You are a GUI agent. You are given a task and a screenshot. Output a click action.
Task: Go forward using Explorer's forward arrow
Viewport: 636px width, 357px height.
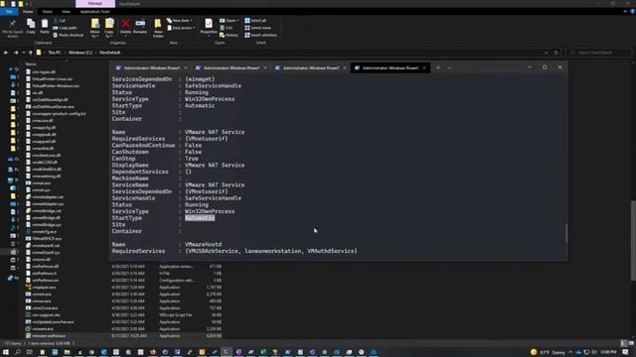(16, 53)
